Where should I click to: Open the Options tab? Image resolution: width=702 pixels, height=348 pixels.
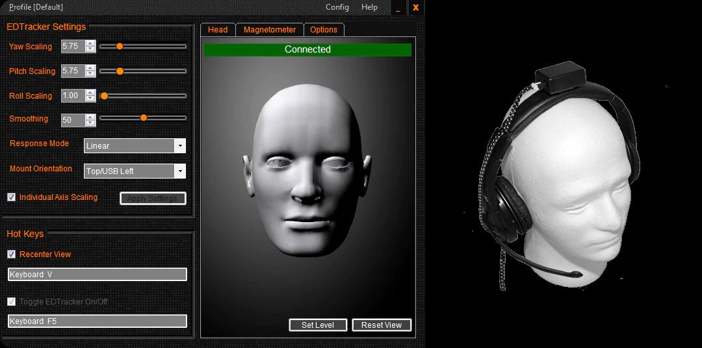323,30
